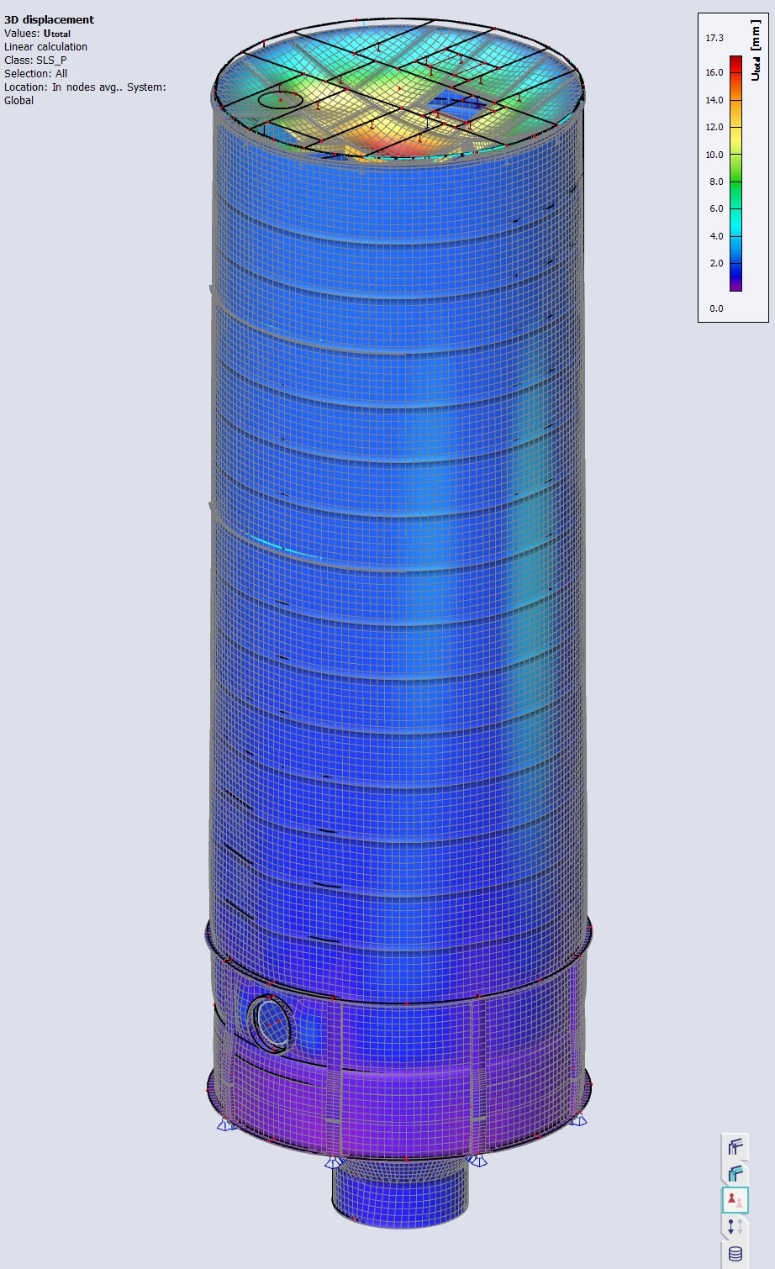Click the 'Class: SLS_P' label
The width and height of the screenshot is (775, 1269).
coord(35,61)
